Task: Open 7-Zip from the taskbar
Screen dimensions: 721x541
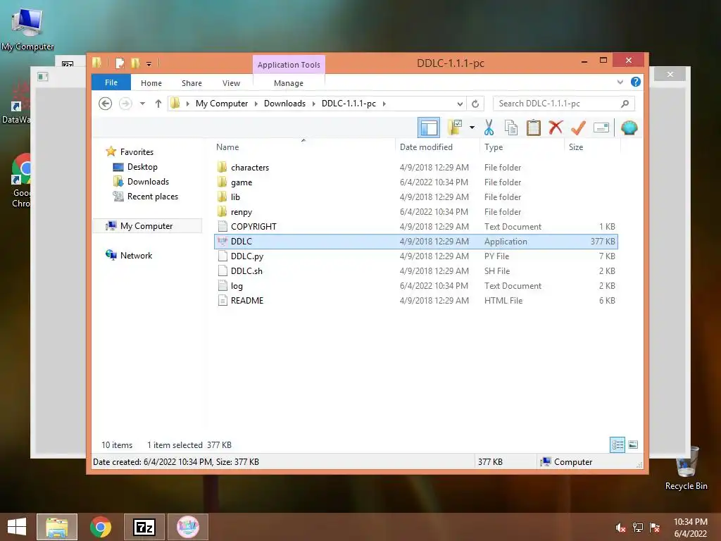Action: (144, 527)
